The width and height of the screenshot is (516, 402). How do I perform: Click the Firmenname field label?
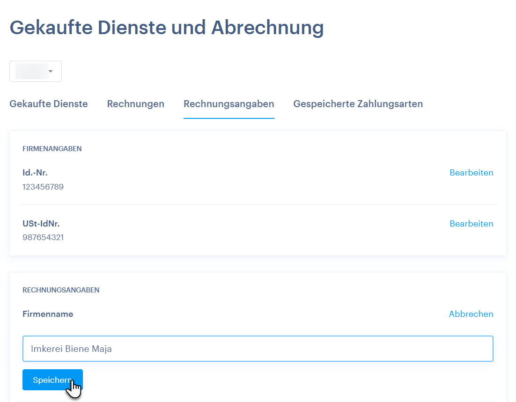point(48,314)
